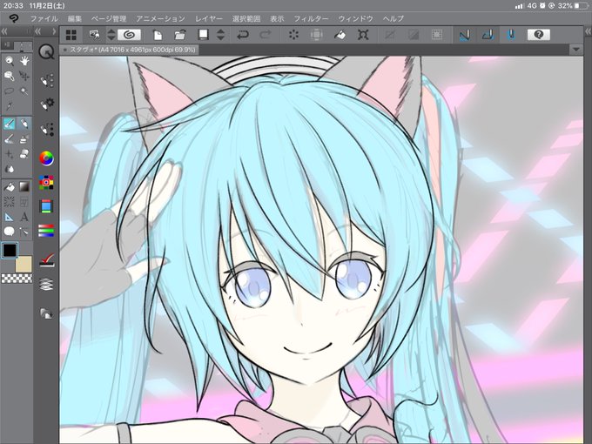592x444 pixels.
Task: Toggle Snap to Grid
Action: coord(511,35)
